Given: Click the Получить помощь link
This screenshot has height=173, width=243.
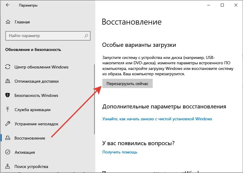Looking at the screenshot, I should pos(120,152).
